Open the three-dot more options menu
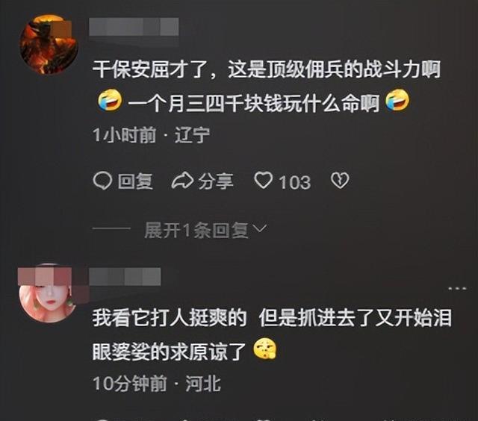Screen dimensions: 478x421 click(x=457, y=288)
